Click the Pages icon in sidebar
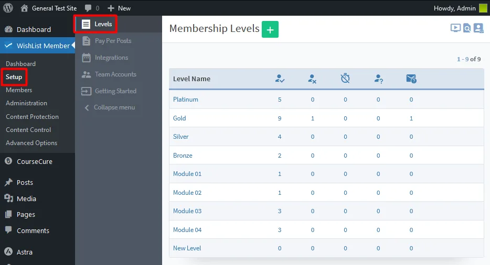This screenshot has width=490, height=265. click(8, 214)
